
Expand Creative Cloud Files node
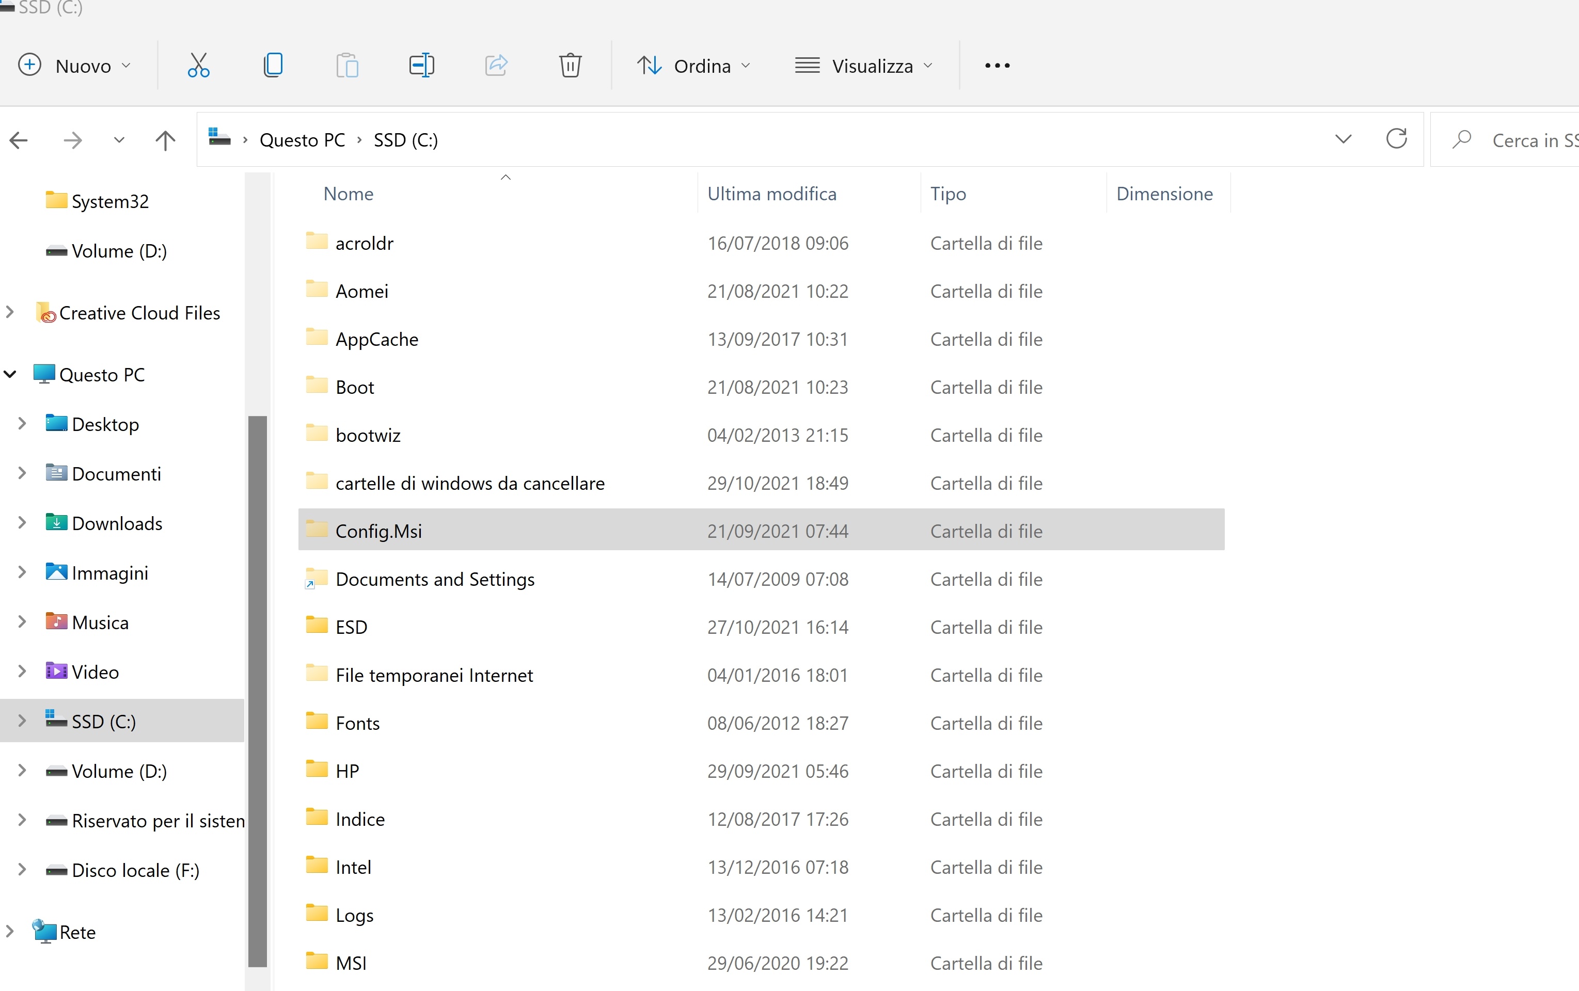(10, 313)
